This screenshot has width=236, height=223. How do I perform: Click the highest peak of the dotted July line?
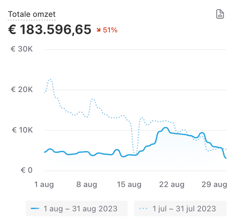[50, 79]
